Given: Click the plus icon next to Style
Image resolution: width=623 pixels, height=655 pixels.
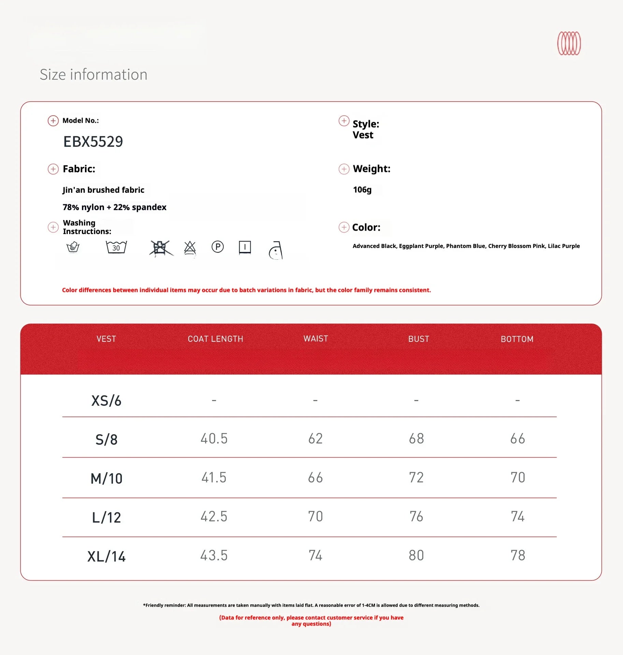Looking at the screenshot, I should pyautogui.click(x=344, y=121).
